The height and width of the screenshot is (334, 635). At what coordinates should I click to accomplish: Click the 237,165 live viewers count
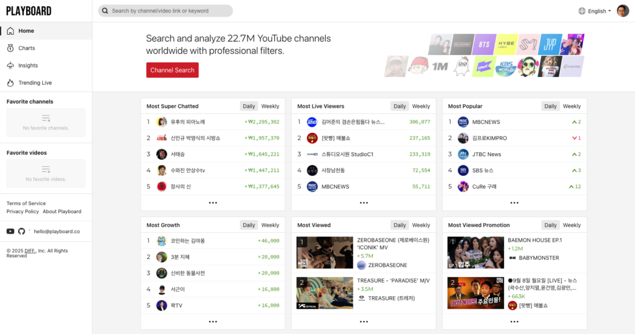420,138
